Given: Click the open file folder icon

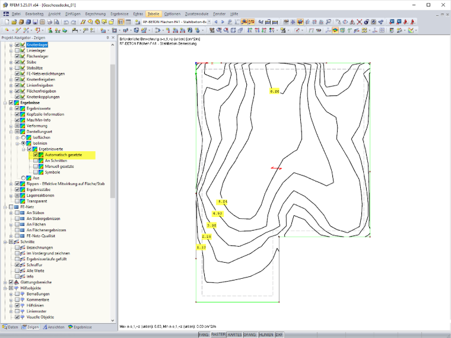Looking at the screenshot, I should pos(14,22).
